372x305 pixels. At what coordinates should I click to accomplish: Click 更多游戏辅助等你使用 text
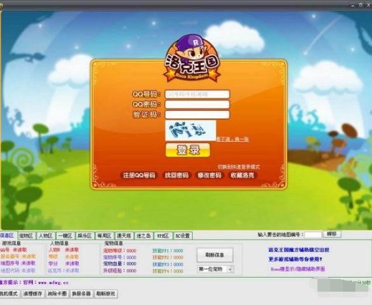click(295, 259)
